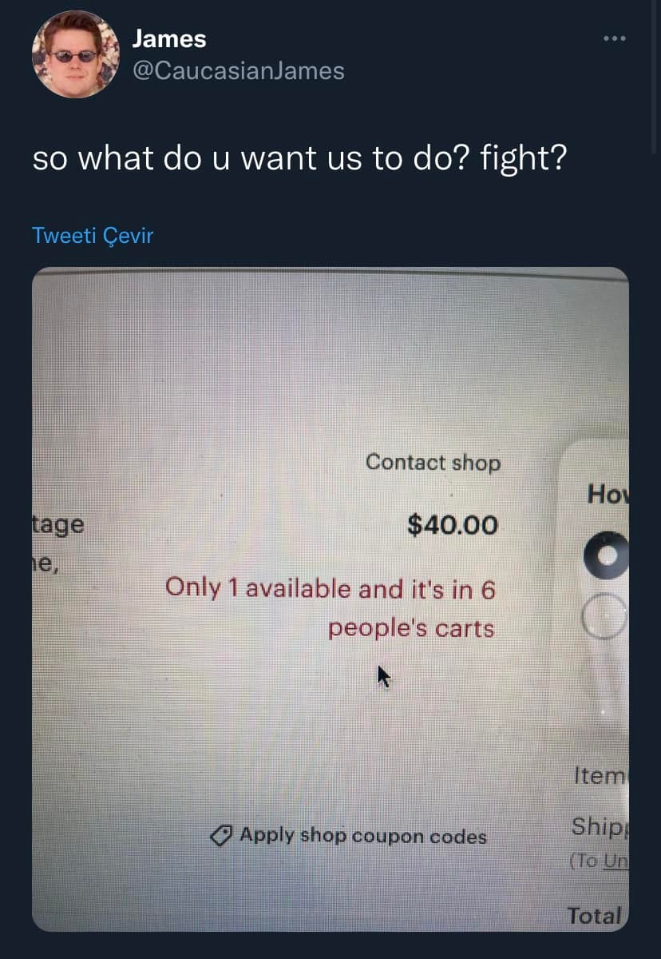Click Apply shop coupon codes

point(363,836)
